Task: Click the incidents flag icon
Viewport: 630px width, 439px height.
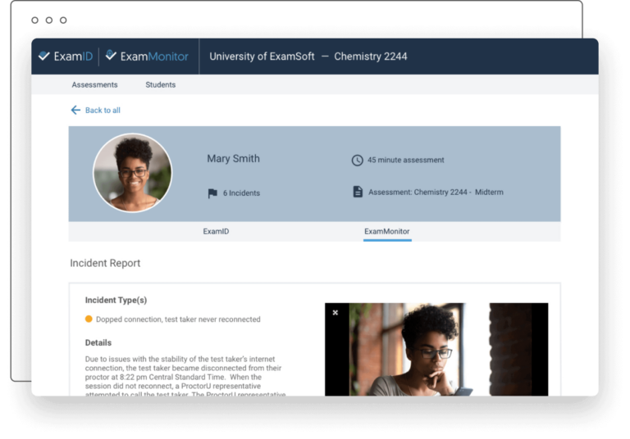Action: pyautogui.click(x=212, y=193)
